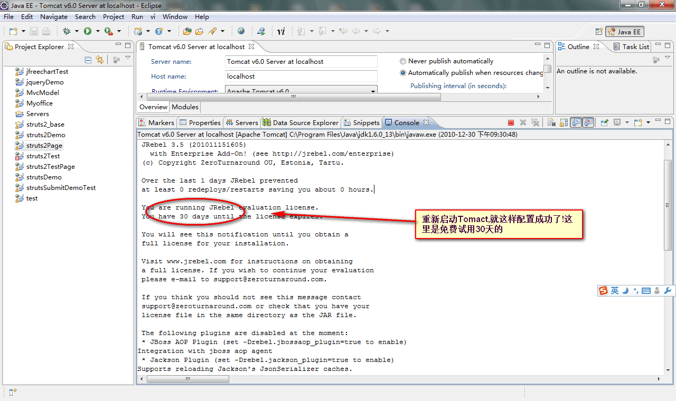Open the Open Console dropdown arrow
The width and height of the screenshot is (676, 401).
tap(648, 122)
